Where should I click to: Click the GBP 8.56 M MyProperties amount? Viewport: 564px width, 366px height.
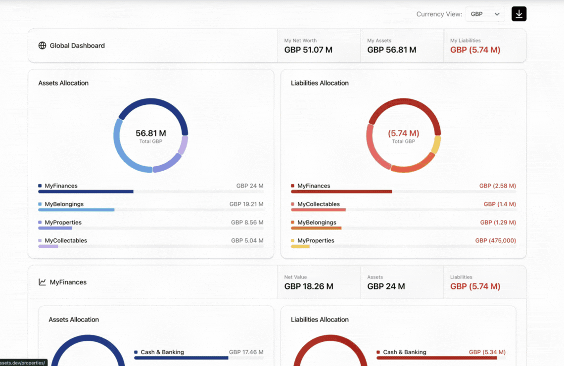[x=247, y=223]
